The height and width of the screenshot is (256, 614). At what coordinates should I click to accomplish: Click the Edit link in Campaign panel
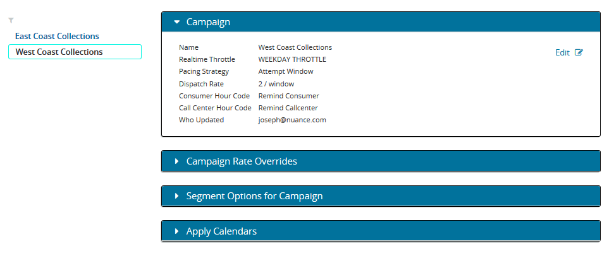pyautogui.click(x=562, y=52)
